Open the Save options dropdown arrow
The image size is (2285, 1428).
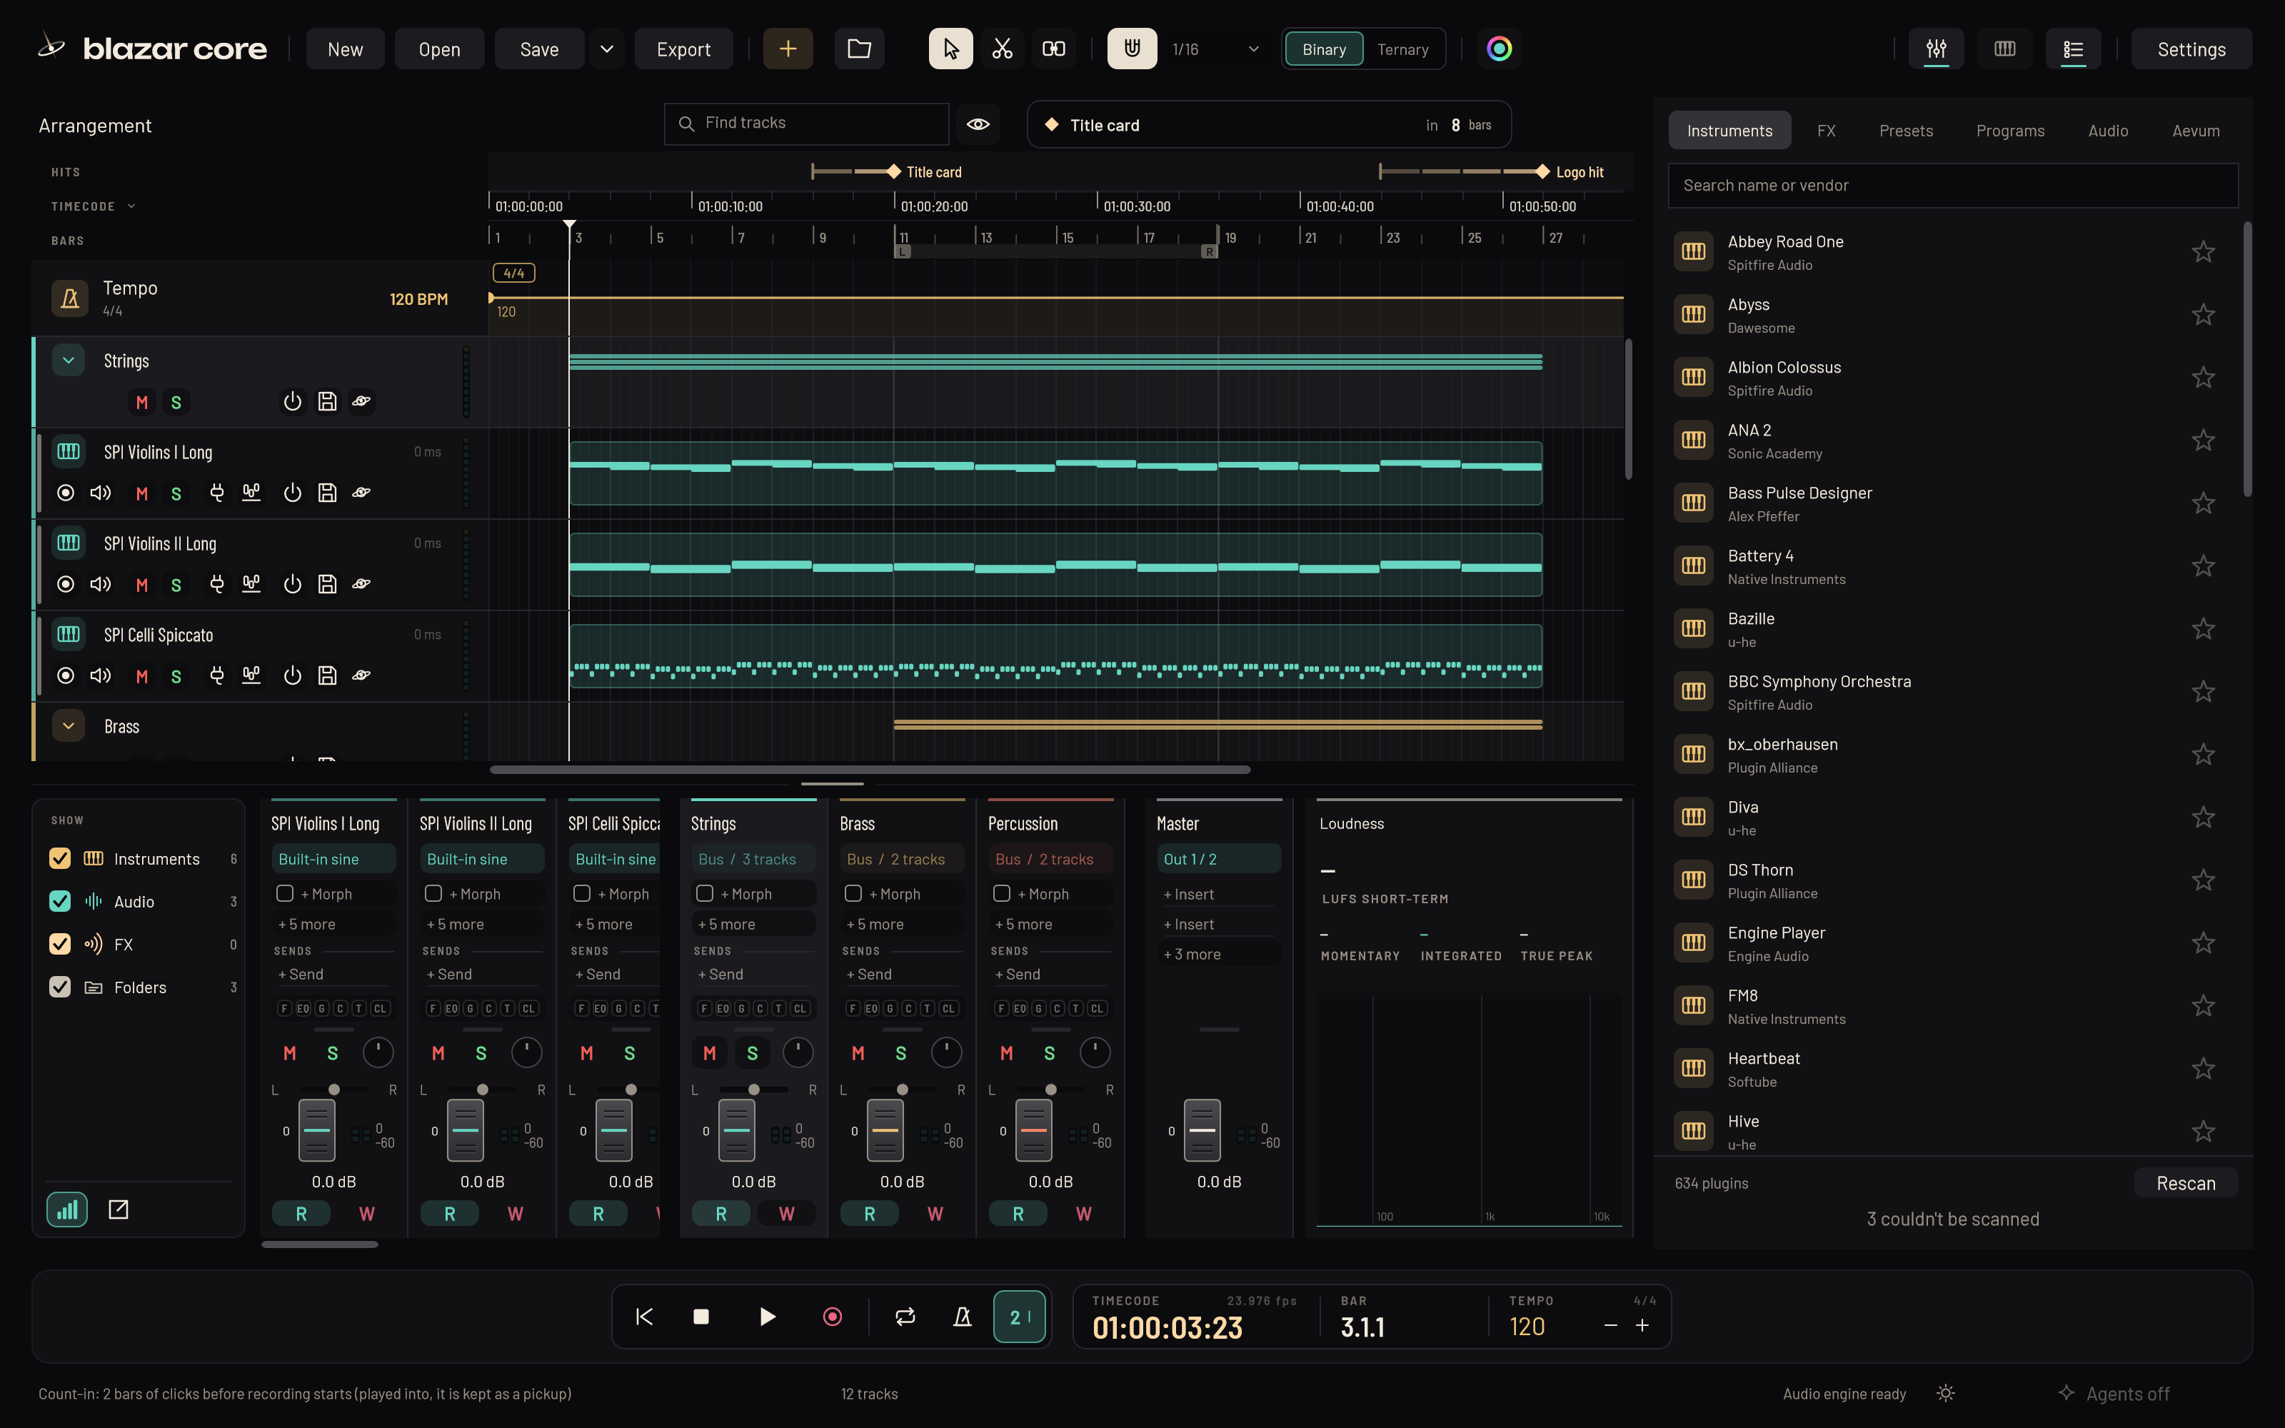pos(607,49)
